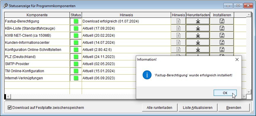Maximize the Statusanzeige window
This screenshot has width=256, height=116.
click(238, 6)
